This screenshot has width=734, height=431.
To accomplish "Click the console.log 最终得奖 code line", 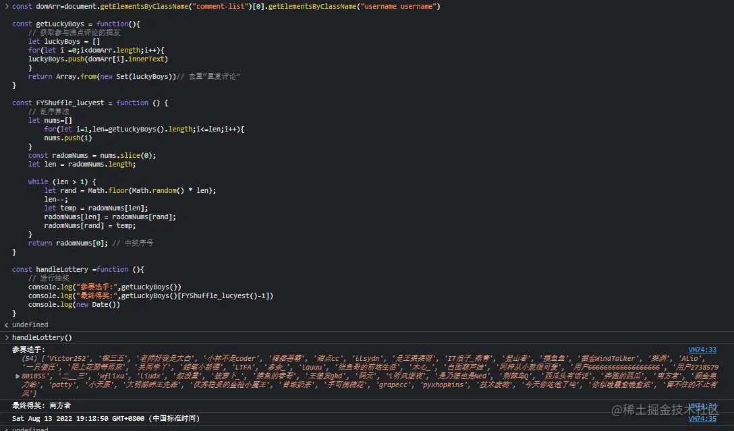I will pyautogui.click(x=150, y=295).
